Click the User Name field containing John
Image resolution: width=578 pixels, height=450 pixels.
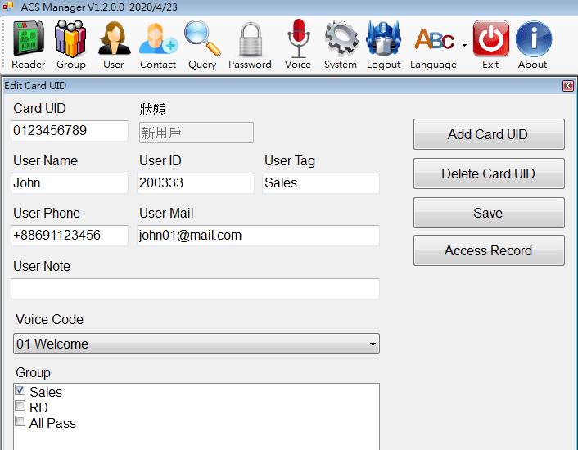70,183
